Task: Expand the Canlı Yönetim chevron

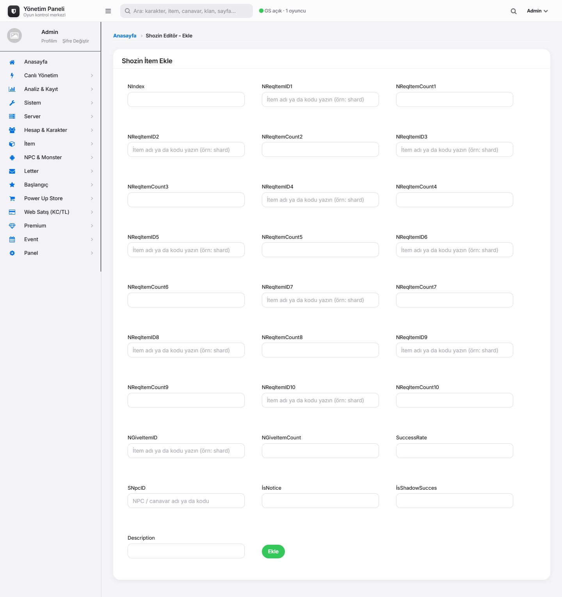Action: coord(92,76)
